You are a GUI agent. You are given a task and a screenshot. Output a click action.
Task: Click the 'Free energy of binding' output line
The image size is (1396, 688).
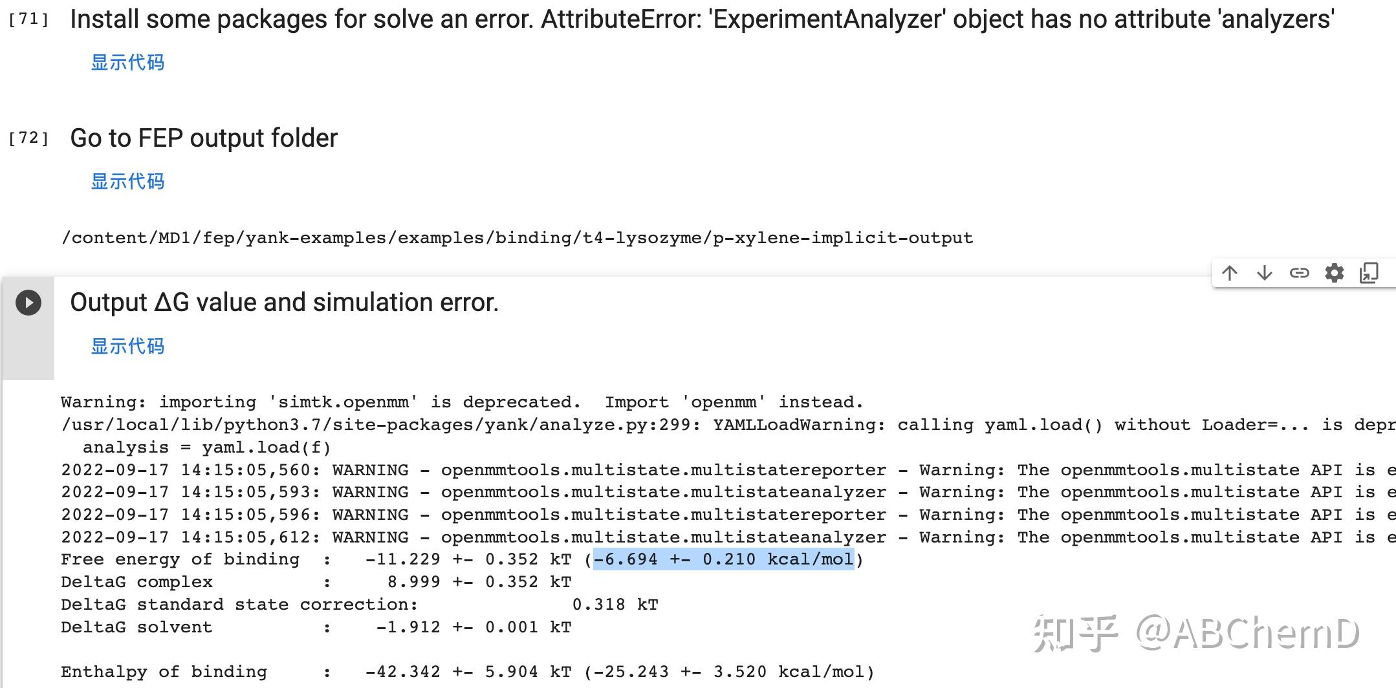(180, 559)
